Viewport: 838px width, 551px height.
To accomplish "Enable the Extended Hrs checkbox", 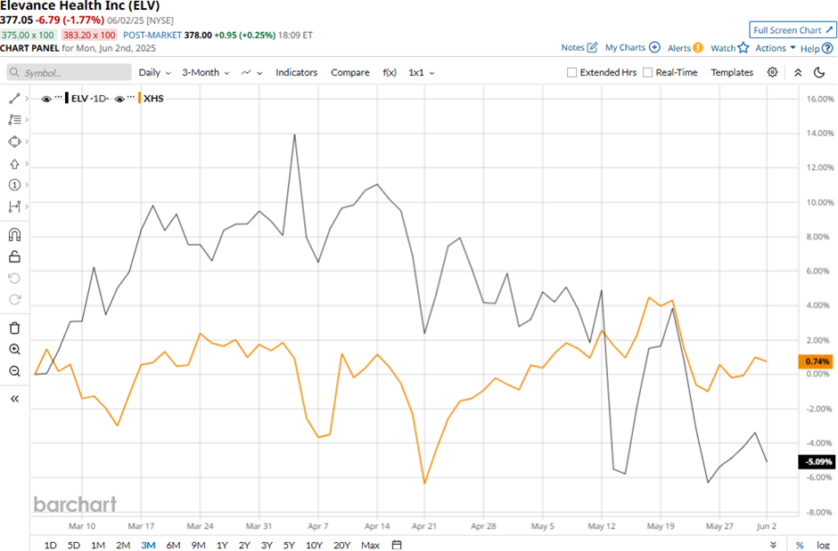I will pyautogui.click(x=571, y=72).
